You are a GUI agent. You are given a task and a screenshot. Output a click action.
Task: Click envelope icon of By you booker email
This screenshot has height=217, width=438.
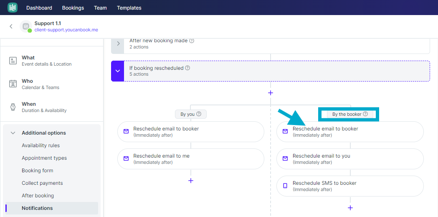[x=126, y=131]
